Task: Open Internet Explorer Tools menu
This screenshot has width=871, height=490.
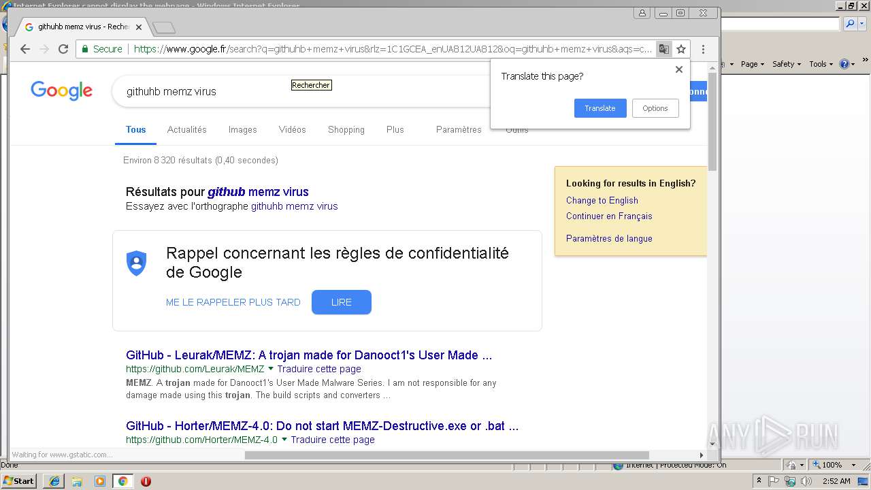Action: pos(821,64)
